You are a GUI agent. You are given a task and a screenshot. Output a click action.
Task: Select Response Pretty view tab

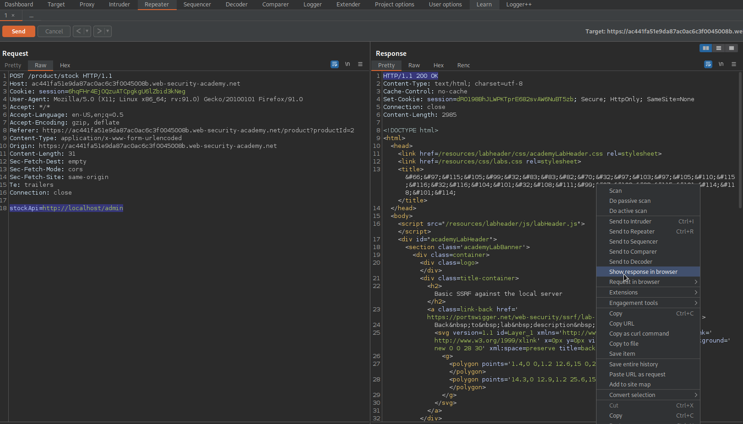click(x=386, y=65)
